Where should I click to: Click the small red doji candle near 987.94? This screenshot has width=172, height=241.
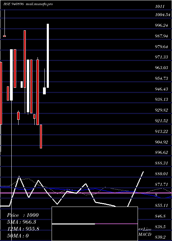(4, 36)
